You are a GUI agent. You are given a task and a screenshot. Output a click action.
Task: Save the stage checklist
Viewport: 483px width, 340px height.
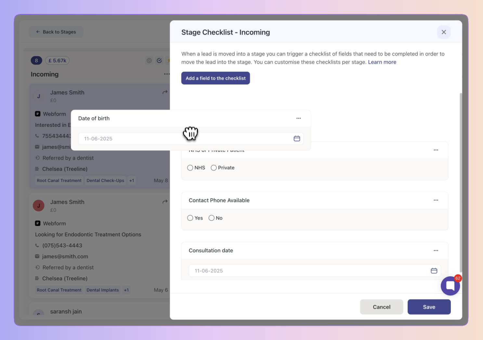pos(429,307)
